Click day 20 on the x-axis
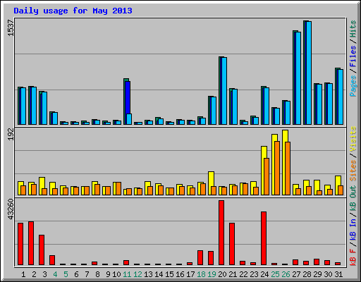Viewport: 361px width, 282px height. (222, 274)
